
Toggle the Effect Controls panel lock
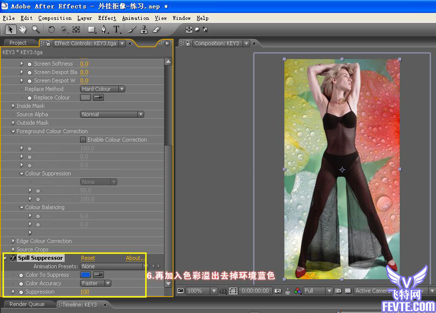pyautogui.click(x=48, y=43)
